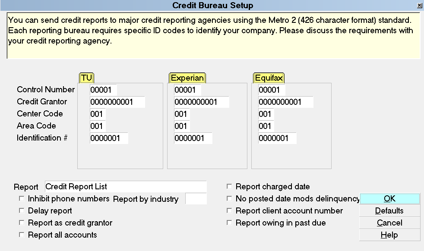
Task: Edit the Experian Identification # field
Action: click(193, 138)
